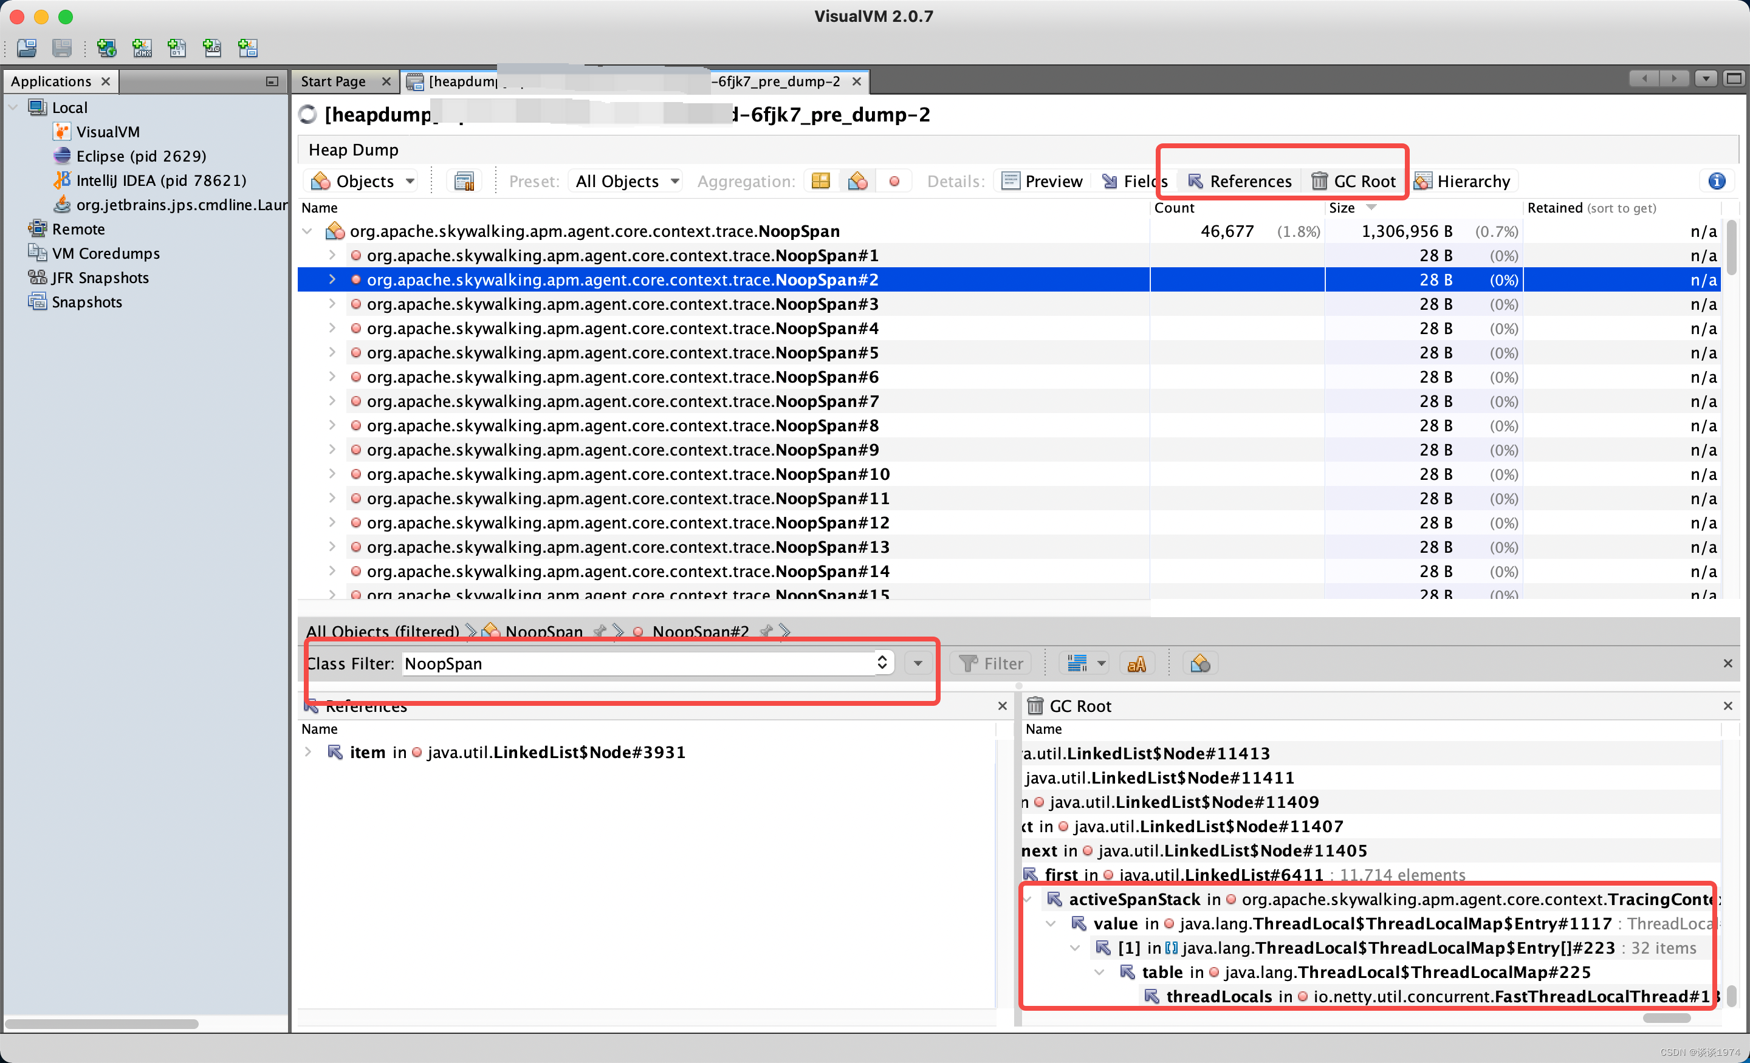Image resolution: width=1750 pixels, height=1063 pixels.
Task: Click the add VM coredump icon
Action: click(177, 48)
